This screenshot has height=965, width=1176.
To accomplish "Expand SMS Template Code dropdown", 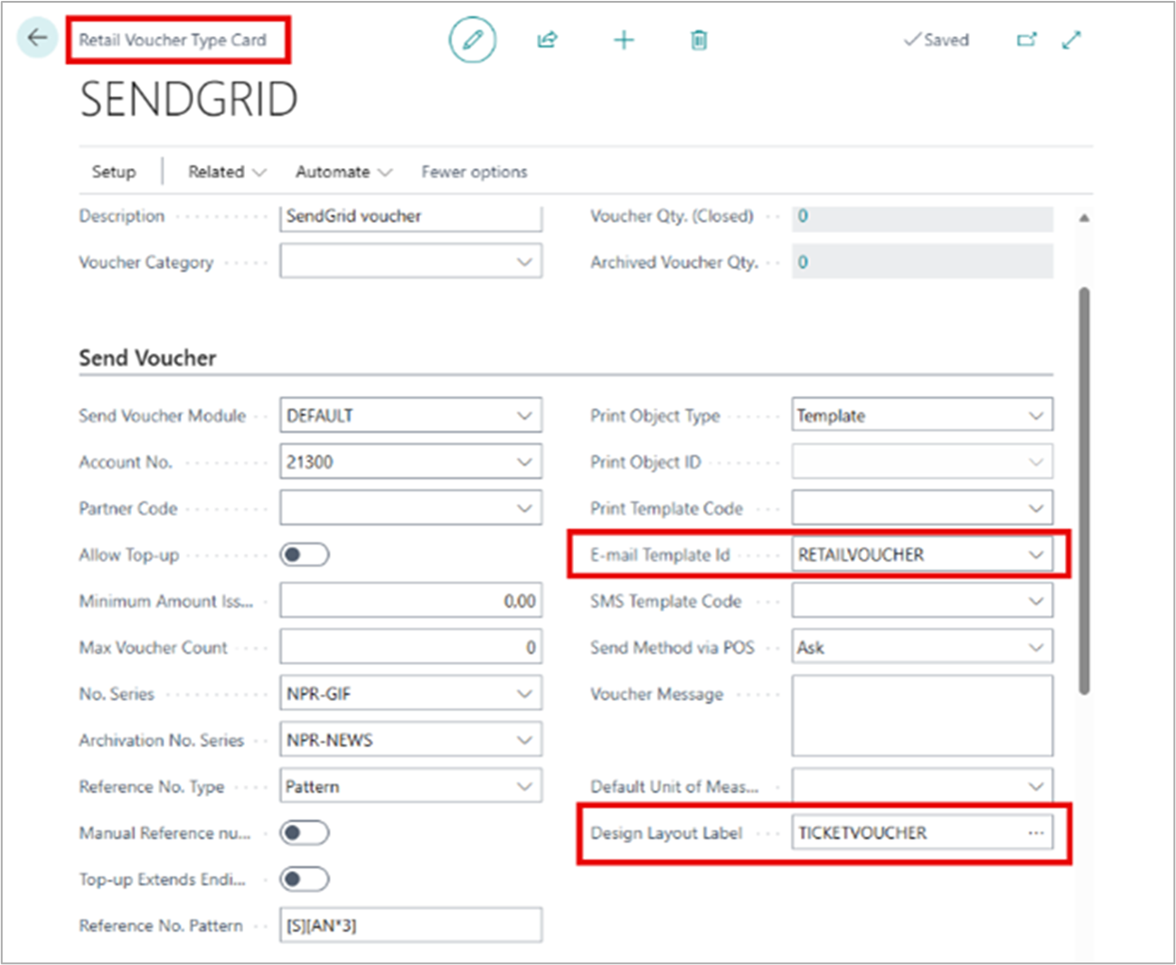I will point(1036,601).
